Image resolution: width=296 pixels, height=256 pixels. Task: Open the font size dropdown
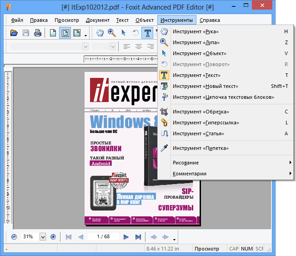[x=113, y=46]
